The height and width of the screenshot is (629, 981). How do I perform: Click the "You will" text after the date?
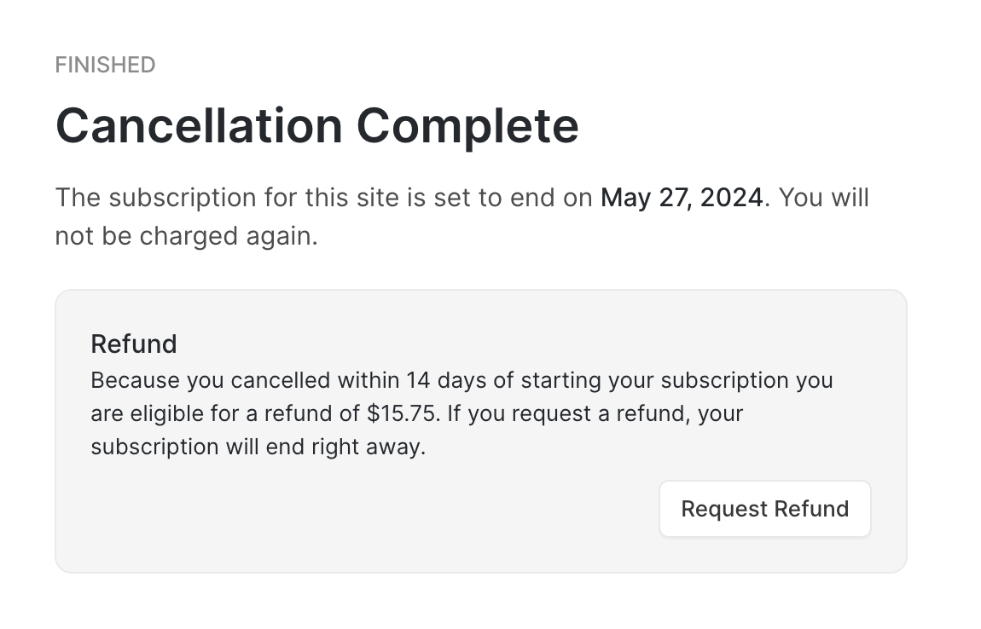click(824, 198)
